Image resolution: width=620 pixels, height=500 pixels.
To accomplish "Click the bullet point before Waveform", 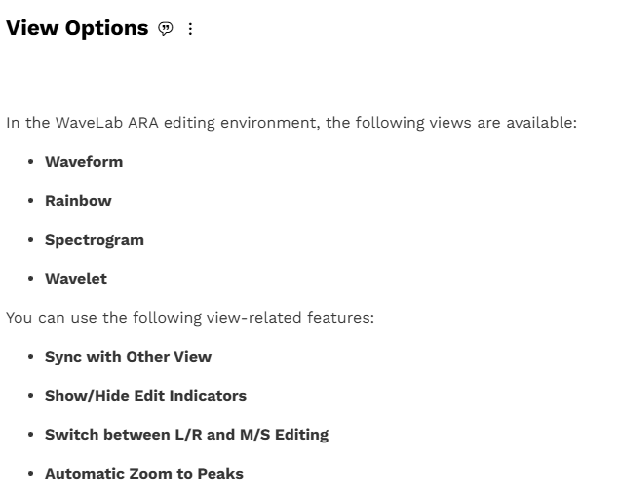I will tap(31, 162).
